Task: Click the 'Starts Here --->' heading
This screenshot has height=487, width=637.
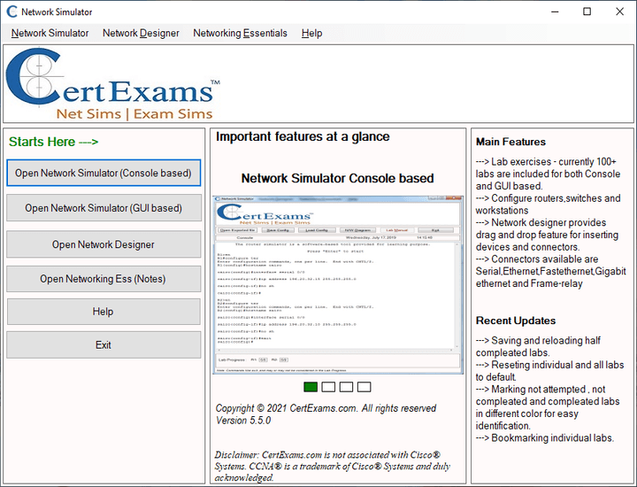Action: coord(54,142)
